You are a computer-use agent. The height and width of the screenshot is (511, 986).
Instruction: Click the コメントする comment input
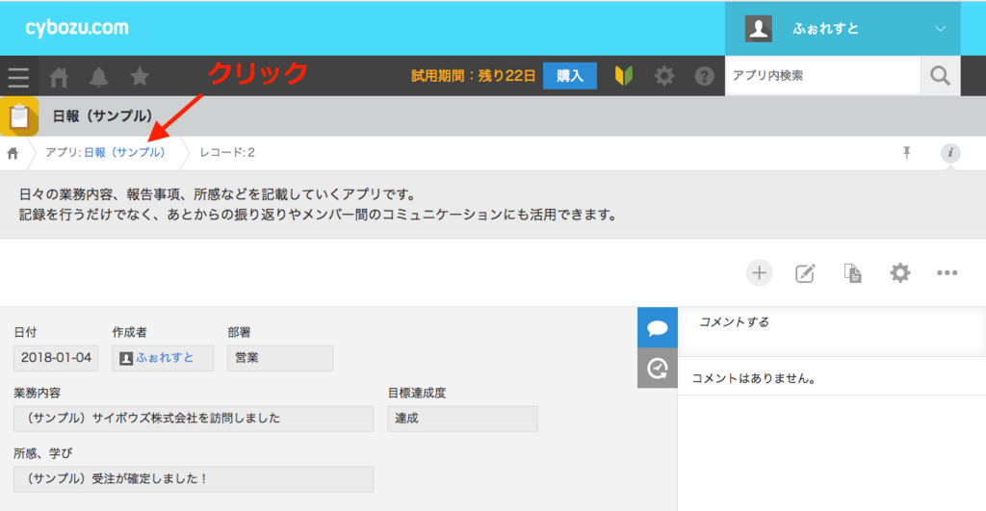[x=831, y=331]
